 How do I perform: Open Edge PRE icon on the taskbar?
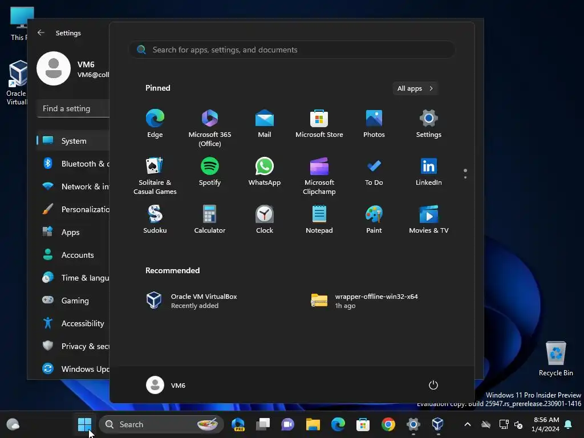[238, 424]
